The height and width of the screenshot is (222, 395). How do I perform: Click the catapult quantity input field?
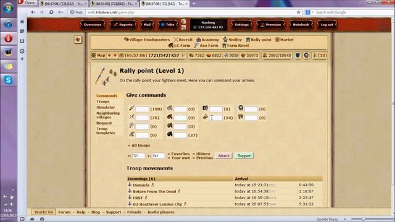pyautogui.click(x=215, y=118)
